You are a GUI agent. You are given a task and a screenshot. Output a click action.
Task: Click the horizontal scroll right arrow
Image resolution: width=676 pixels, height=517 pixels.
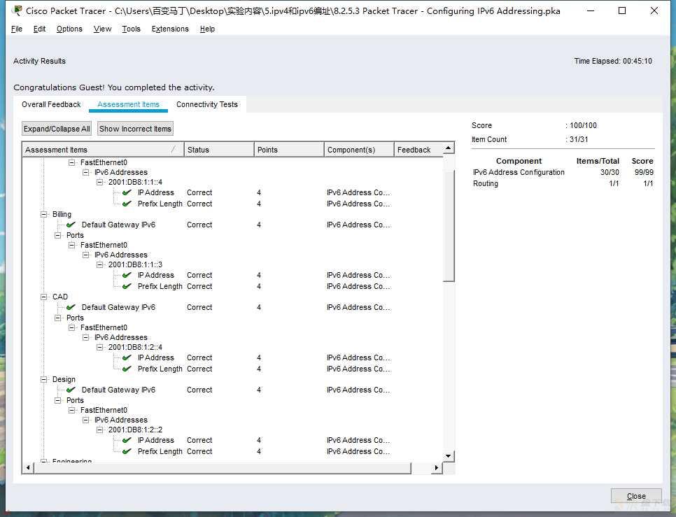click(x=437, y=467)
